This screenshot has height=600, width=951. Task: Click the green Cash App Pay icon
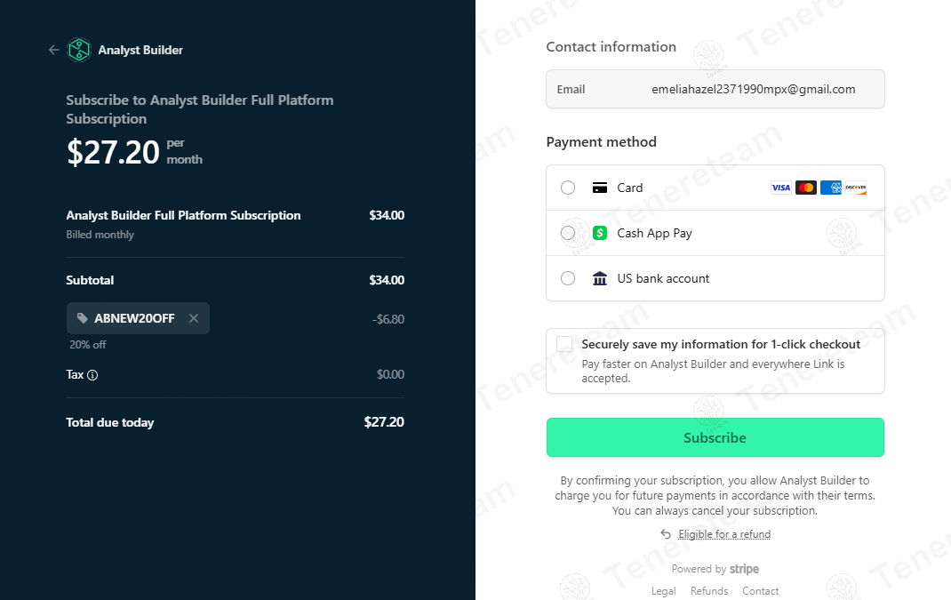click(x=600, y=233)
